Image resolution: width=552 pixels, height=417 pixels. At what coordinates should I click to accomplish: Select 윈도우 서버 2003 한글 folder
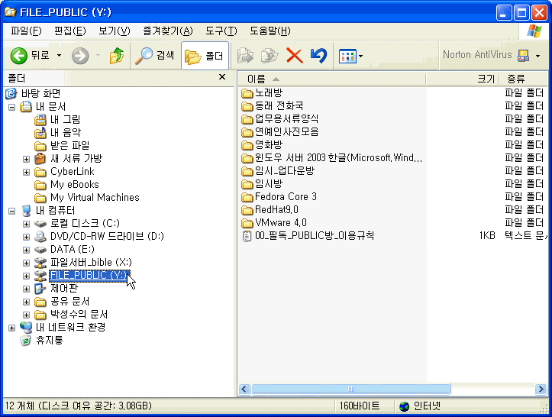tap(338, 158)
